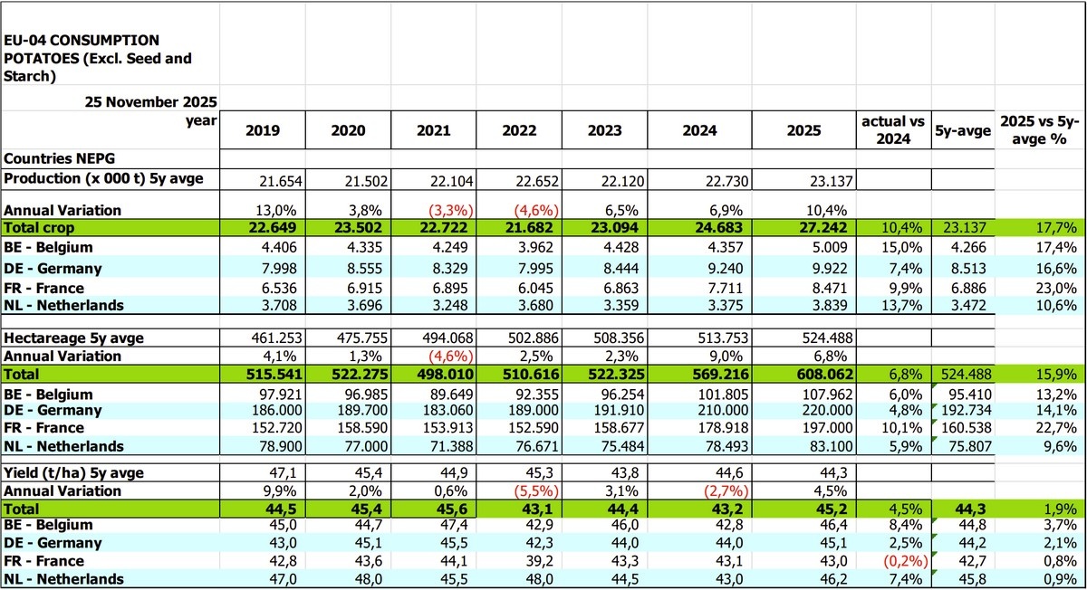Click the "Hectareage 5y avge" row label
This screenshot has height=590, width=1087.
[x=109, y=338]
